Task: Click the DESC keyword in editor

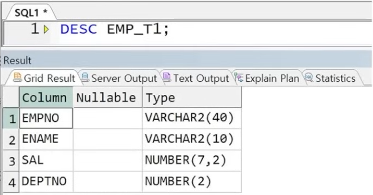Action: tap(79, 29)
